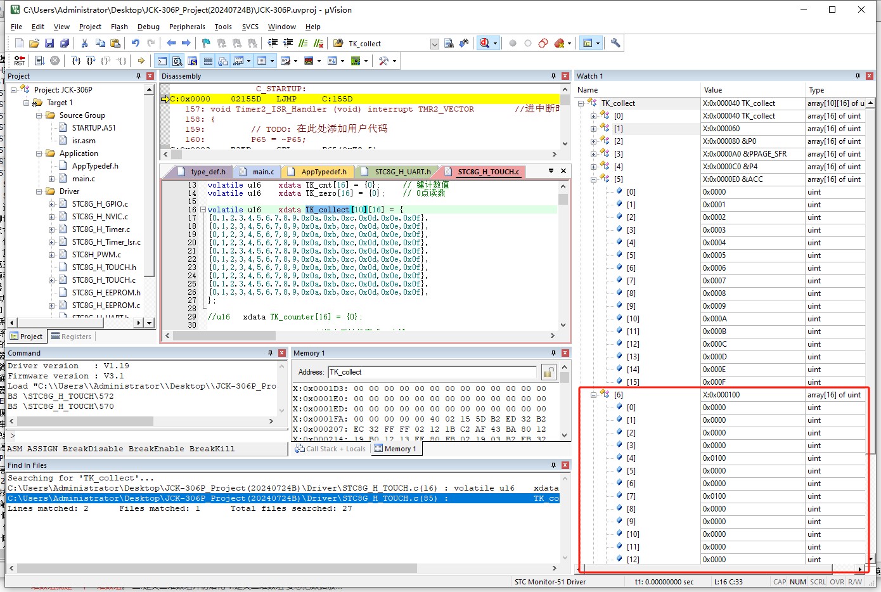Viewport: 881px width, 592px height.
Task: Click the Value column header in Watch 1
Action: coord(752,90)
